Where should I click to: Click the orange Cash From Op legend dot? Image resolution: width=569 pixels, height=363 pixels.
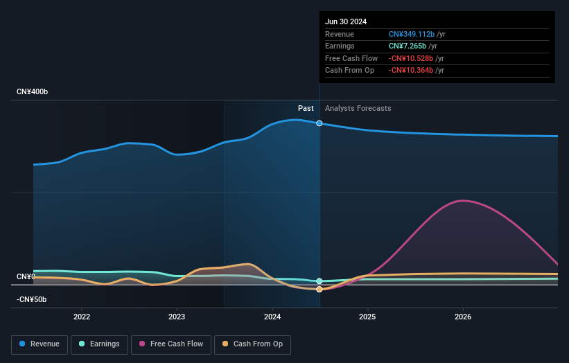click(225, 344)
